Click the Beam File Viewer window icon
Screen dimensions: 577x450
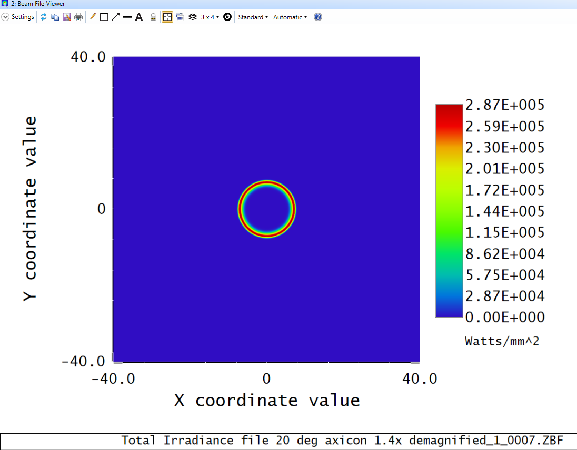pos(4,4)
